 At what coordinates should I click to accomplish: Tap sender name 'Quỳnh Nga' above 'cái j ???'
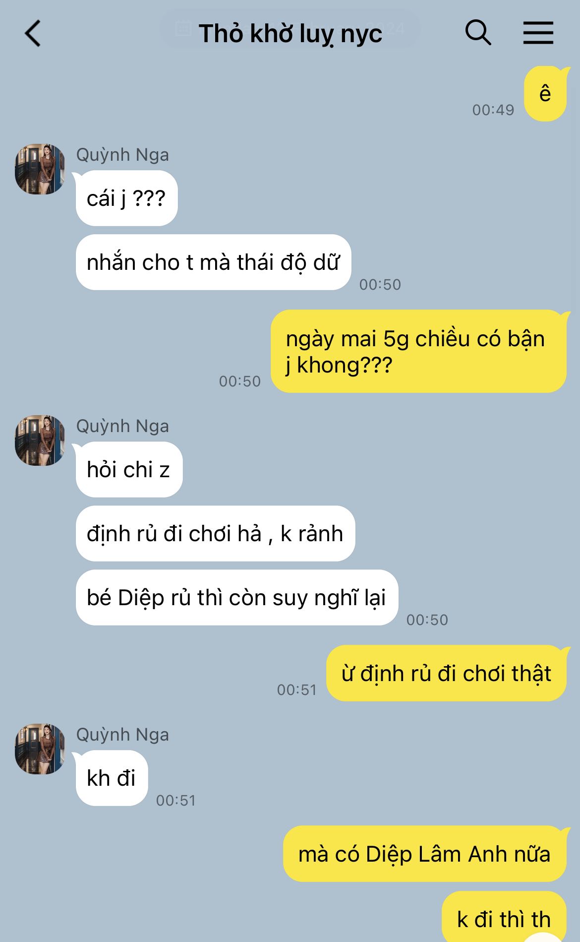click(x=122, y=155)
